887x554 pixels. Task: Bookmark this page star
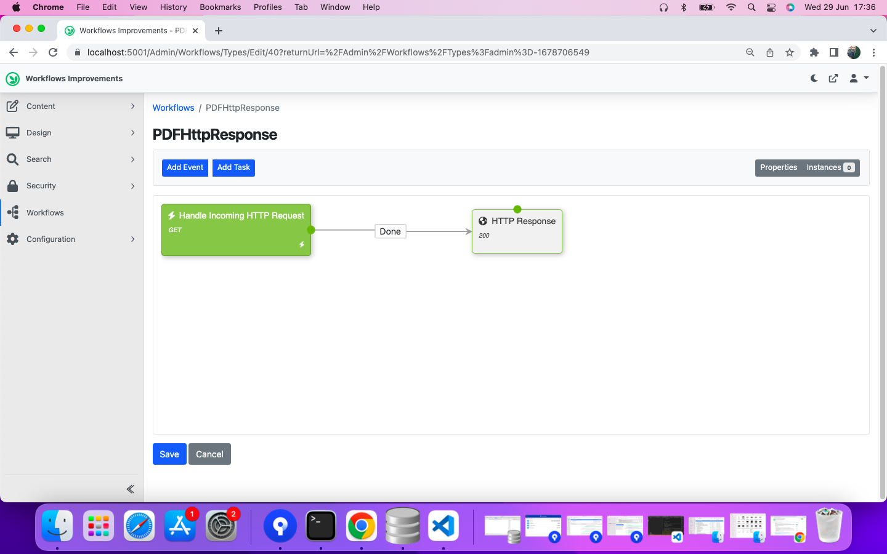[790, 52]
